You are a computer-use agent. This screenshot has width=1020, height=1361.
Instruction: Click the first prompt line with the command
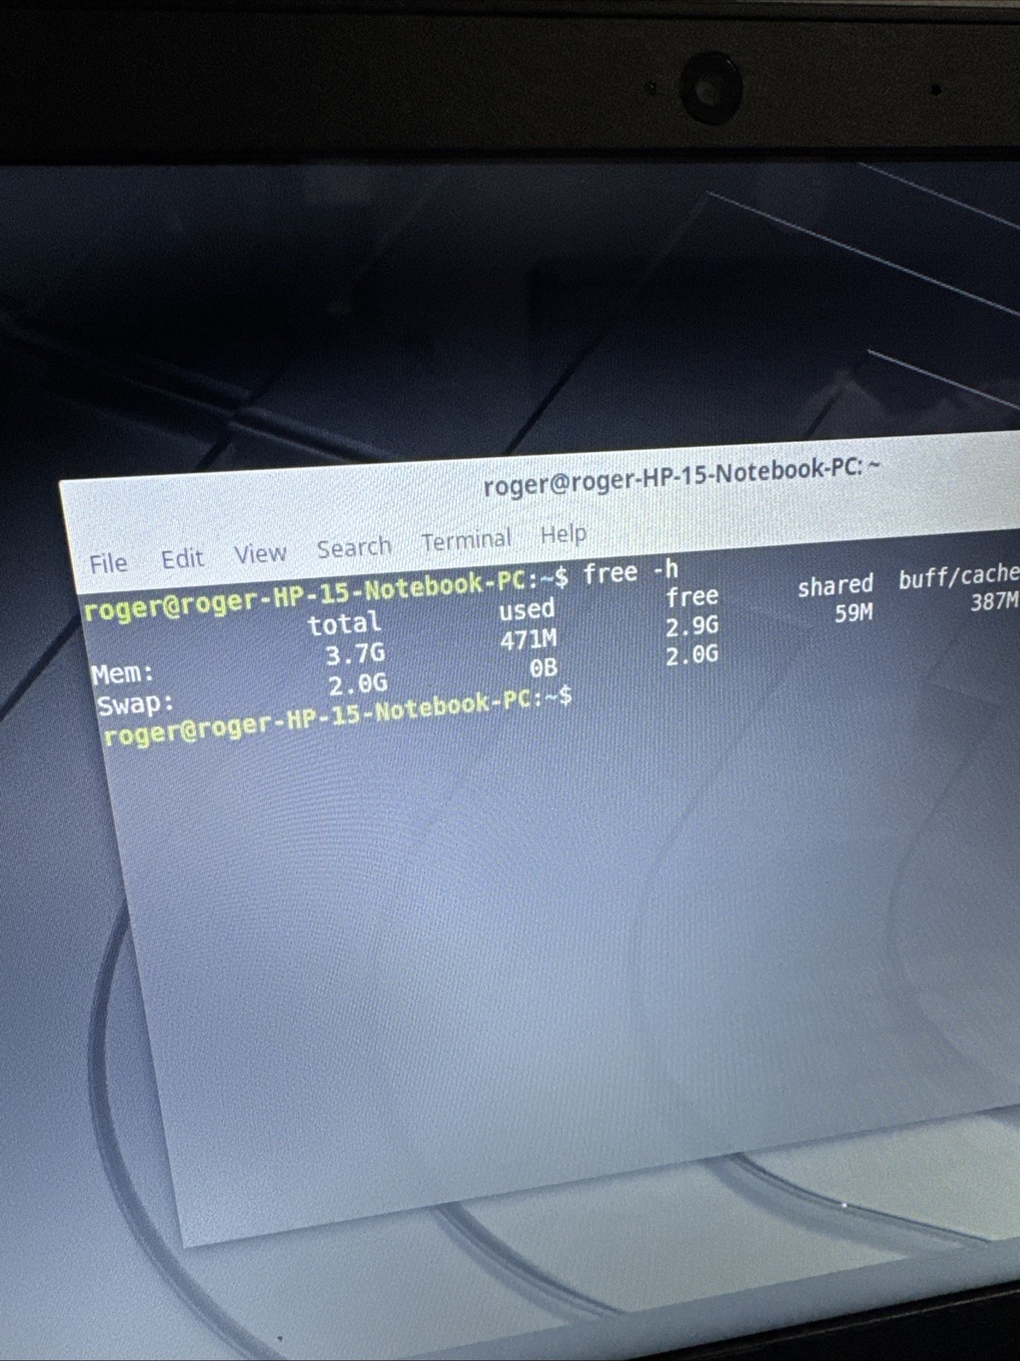coord(381,589)
